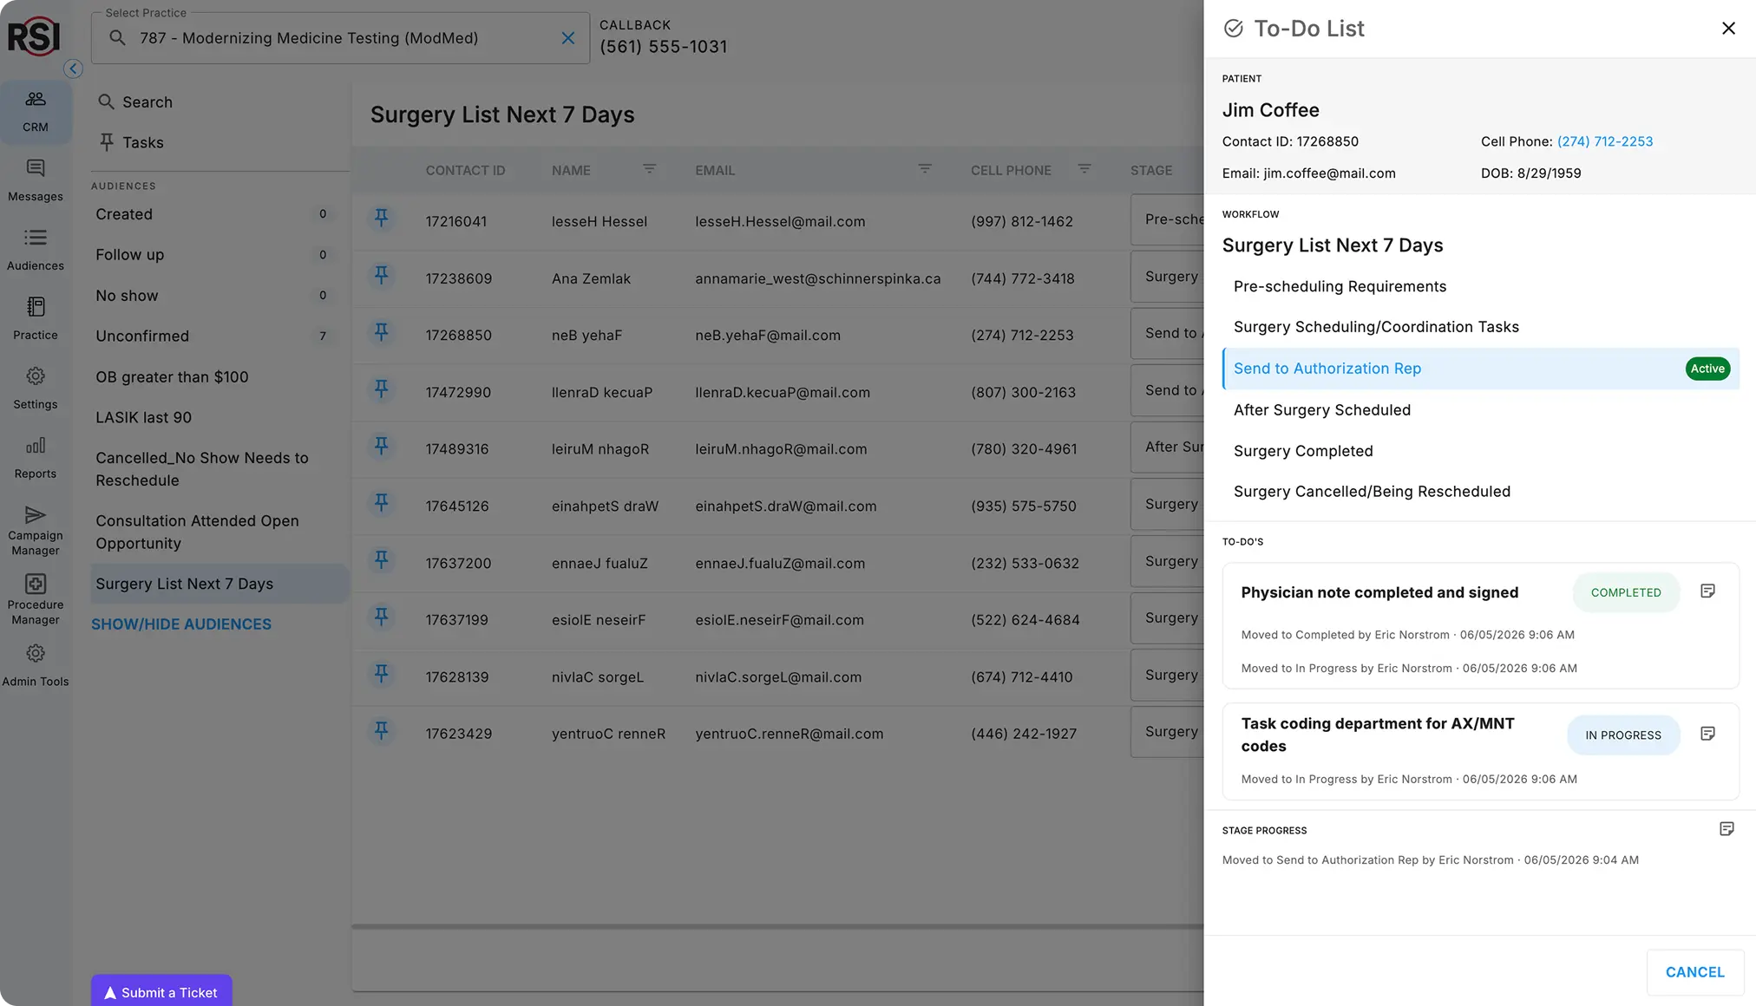The width and height of the screenshot is (1756, 1006).
Task: Select Surgery Scheduling/Coordination Tasks stage
Action: [1480, 327]
